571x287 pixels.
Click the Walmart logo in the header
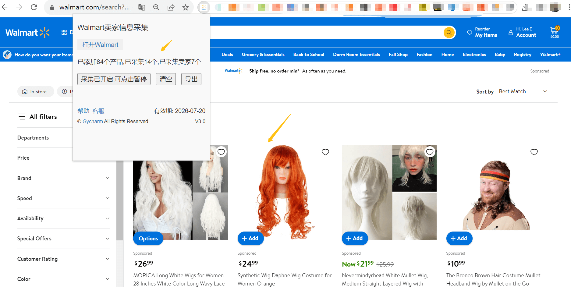27,33
